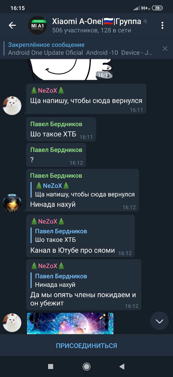The width and height of the screenshot is (173, 377).
Task: Tap sender name Павел Бердников on '?' message
Action: (56, 150)
